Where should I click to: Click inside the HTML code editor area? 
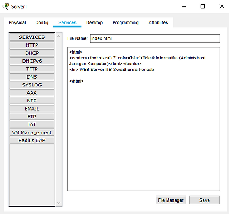[x=144, y=119]
